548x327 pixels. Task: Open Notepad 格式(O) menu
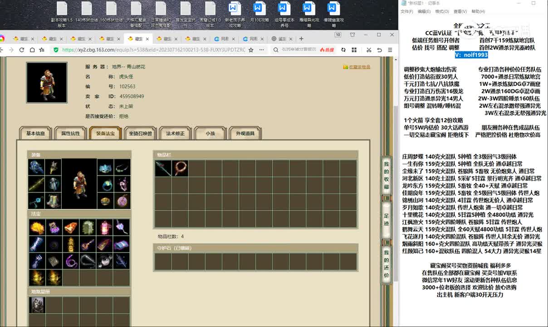pyautogui.click(x=442, y=11)
